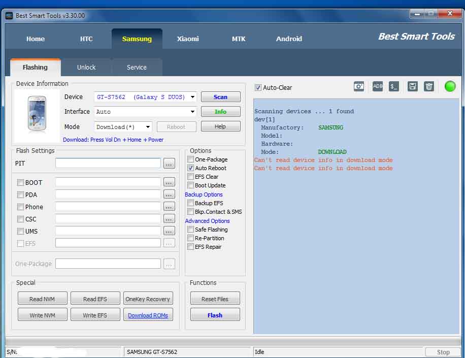Click the Write NVM button
This screenshot has height=358, width=465.
point(43,315)
